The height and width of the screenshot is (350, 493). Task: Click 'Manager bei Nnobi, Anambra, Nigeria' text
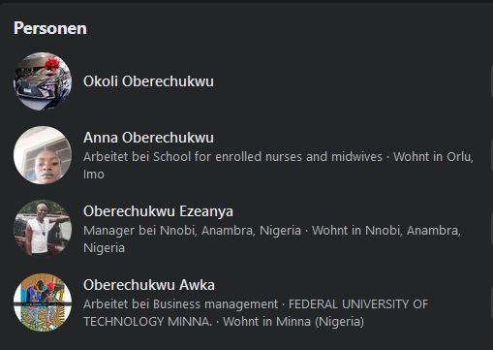pos(192,231)
